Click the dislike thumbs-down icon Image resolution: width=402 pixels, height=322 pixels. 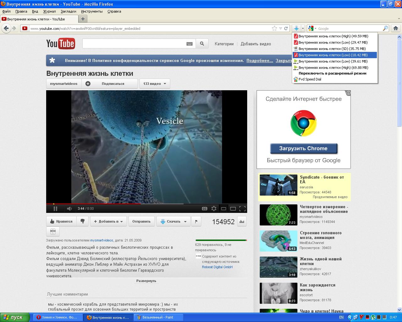click(83, 221)
